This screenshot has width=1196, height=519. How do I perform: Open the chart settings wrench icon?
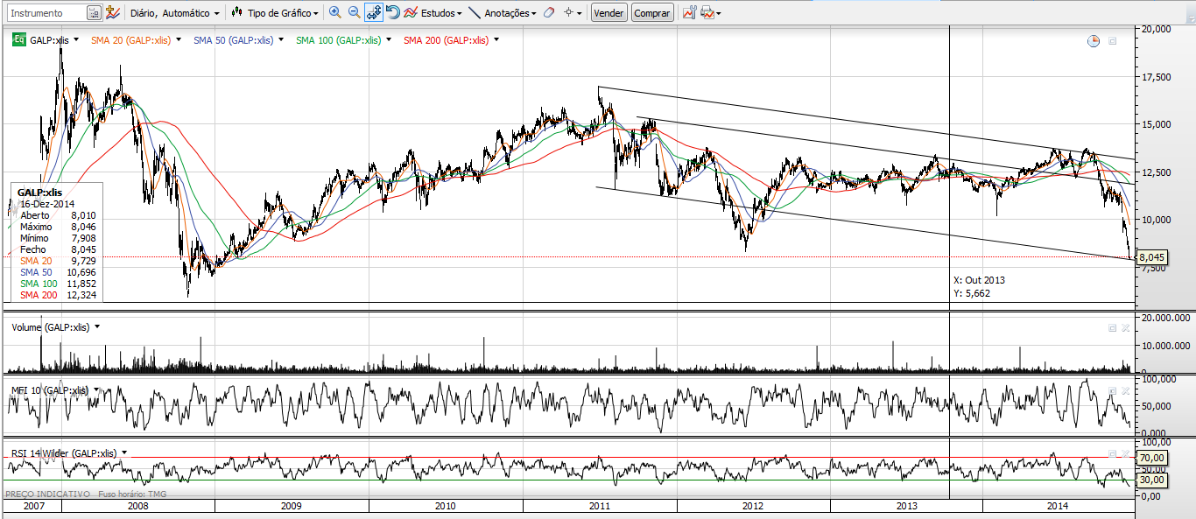pos(690,13)
